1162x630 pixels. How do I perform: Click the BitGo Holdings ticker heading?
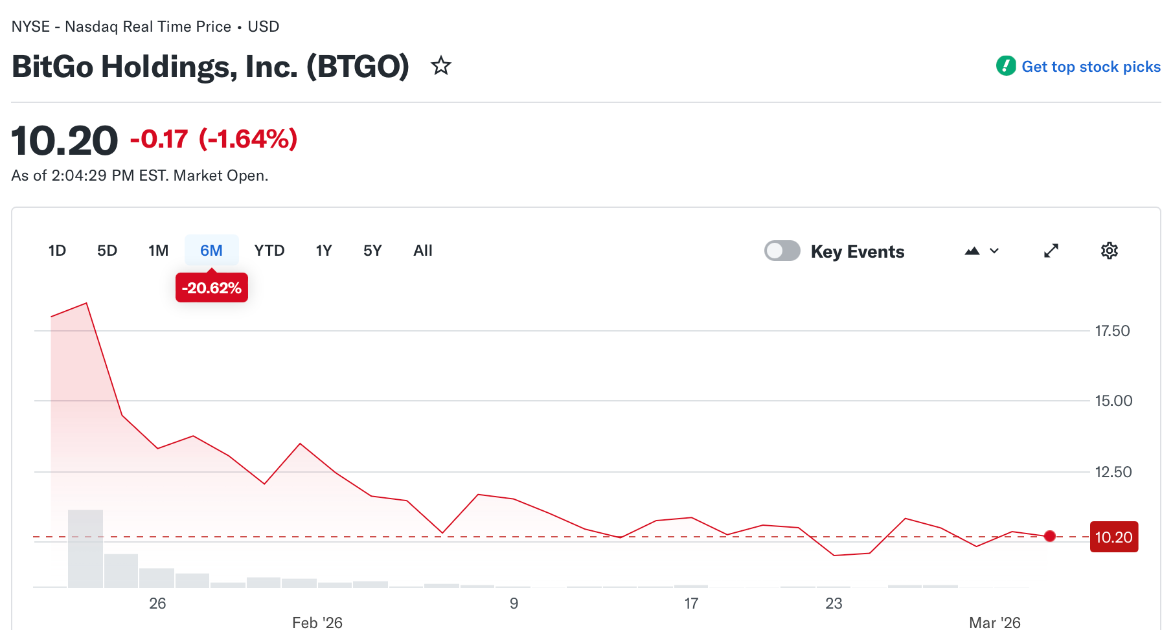[x=210, y=65]
